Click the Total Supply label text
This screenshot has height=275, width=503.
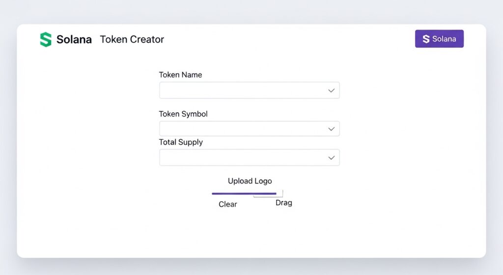pyautogui.click(x=181, y=142)
